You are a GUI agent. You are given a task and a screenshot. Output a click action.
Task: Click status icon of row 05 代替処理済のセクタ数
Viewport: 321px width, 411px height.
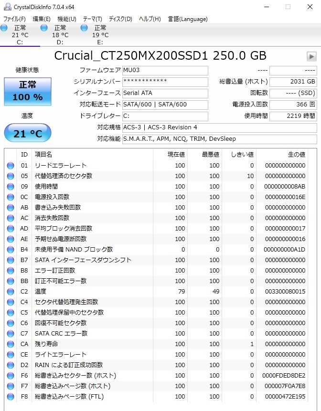11,176
